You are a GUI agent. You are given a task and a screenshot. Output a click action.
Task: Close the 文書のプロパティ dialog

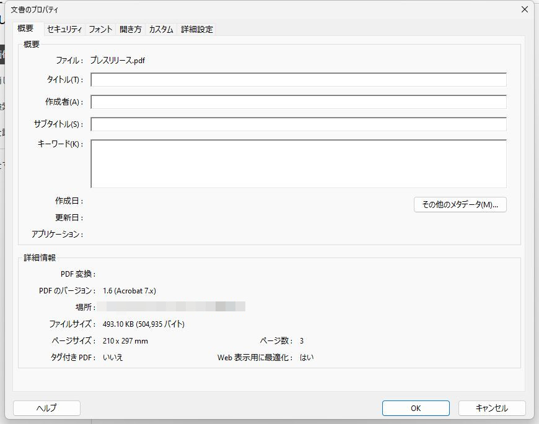(x=525, y=9)
